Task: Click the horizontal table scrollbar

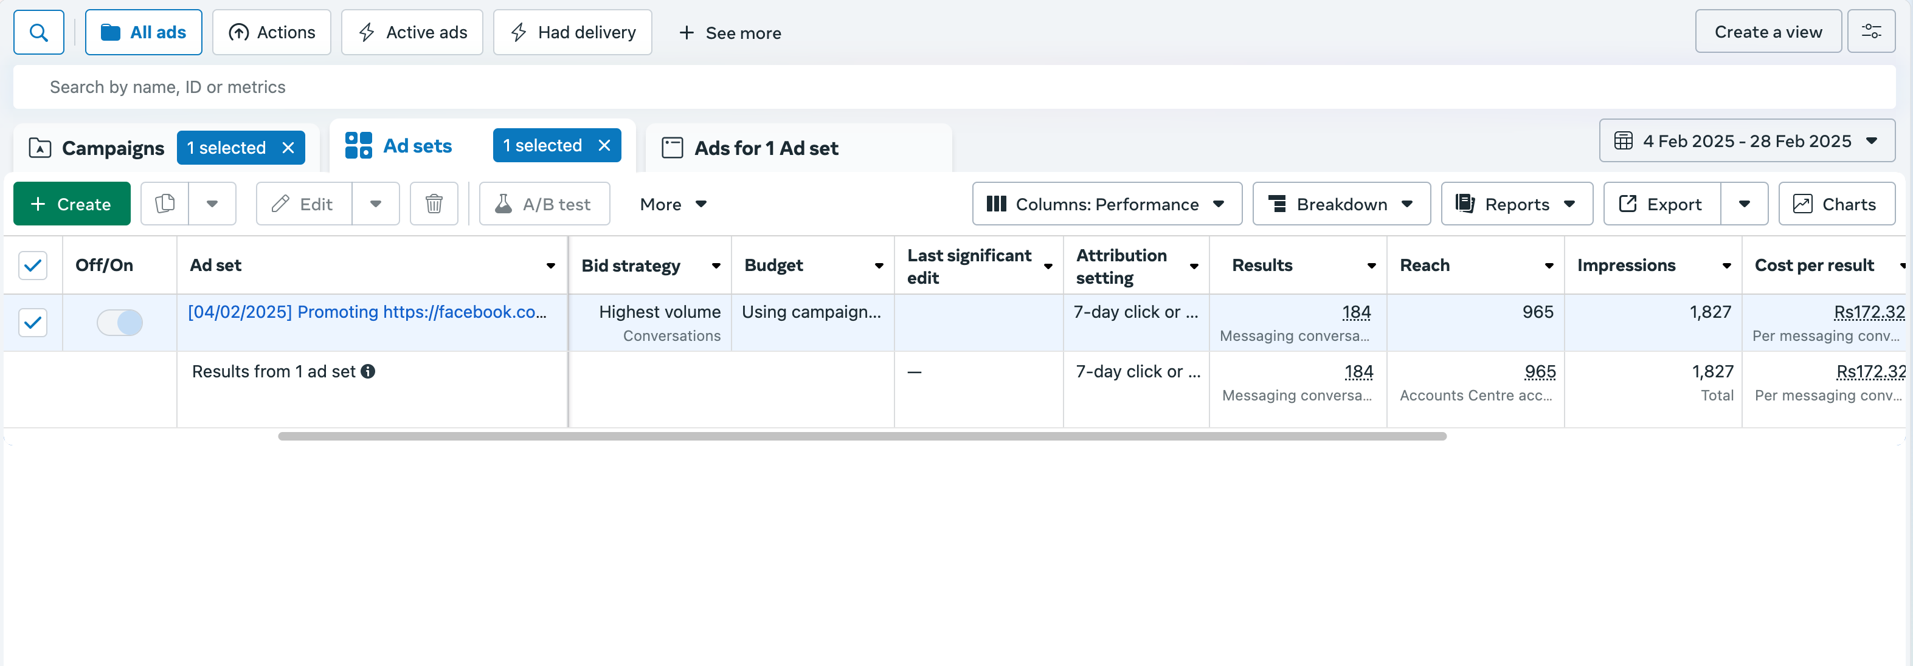Action: [x=862, y=436]
